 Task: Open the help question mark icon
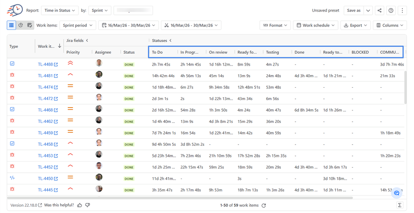click(391, 10)
